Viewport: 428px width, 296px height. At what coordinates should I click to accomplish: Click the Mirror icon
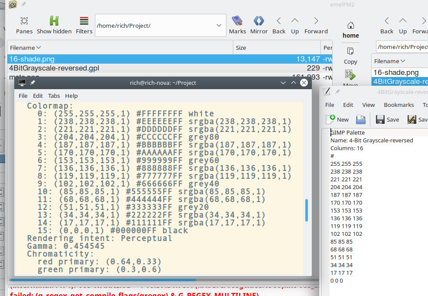pos(259,21)
